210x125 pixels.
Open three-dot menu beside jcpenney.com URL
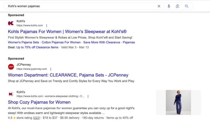pyautogui.click(x=51, y=69)
